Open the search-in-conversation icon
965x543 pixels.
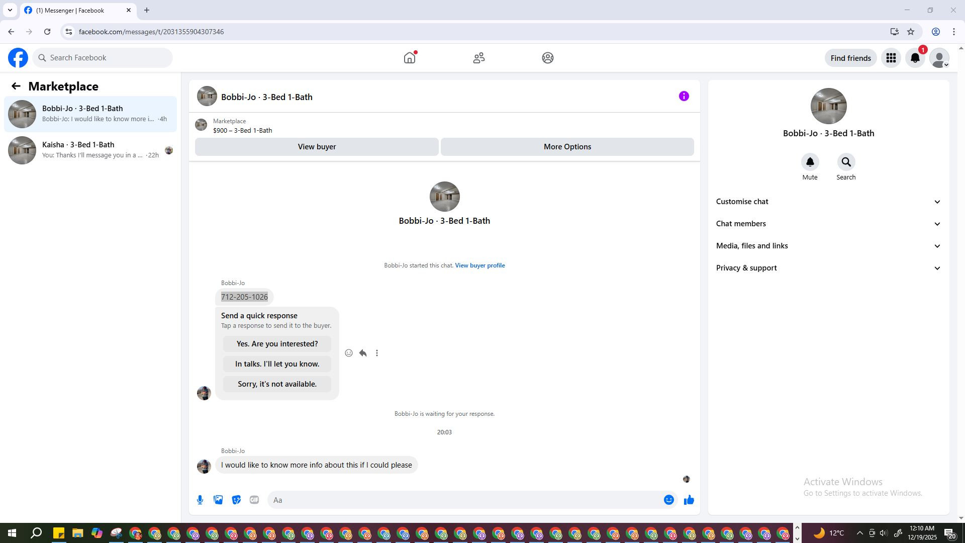846,162
